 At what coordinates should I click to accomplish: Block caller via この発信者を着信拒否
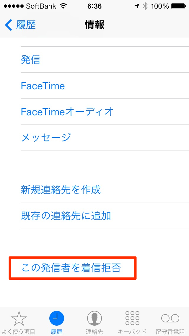click(x=71, y=268)
